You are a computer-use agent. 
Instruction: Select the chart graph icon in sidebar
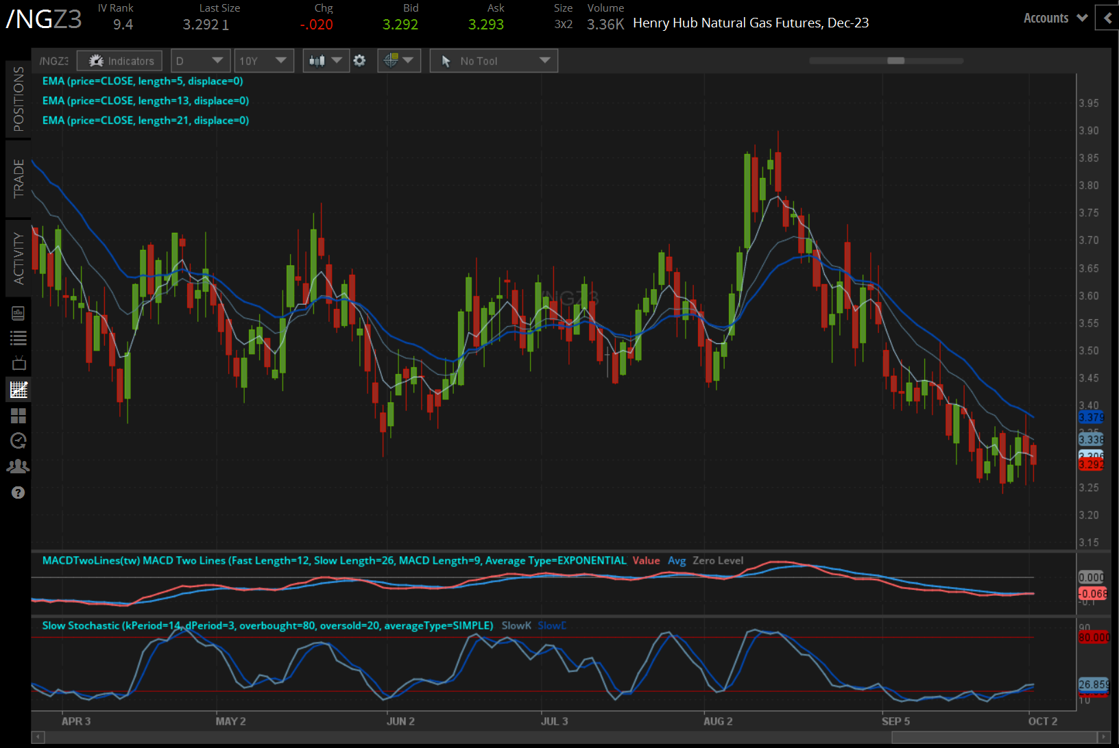click(19, 390)
